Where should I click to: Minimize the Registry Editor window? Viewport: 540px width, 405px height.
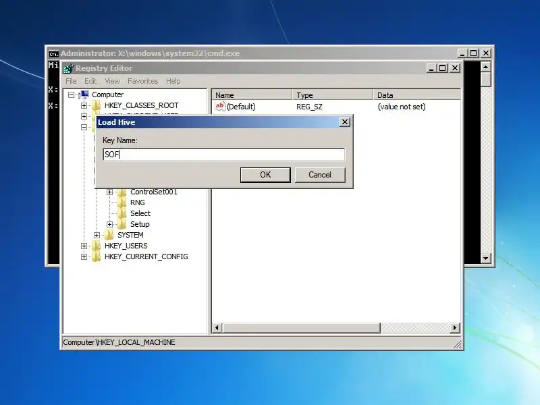pos(431,68)
